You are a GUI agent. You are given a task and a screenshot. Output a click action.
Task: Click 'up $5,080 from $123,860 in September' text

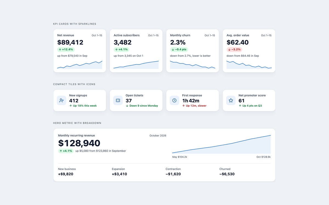[101, 151]
